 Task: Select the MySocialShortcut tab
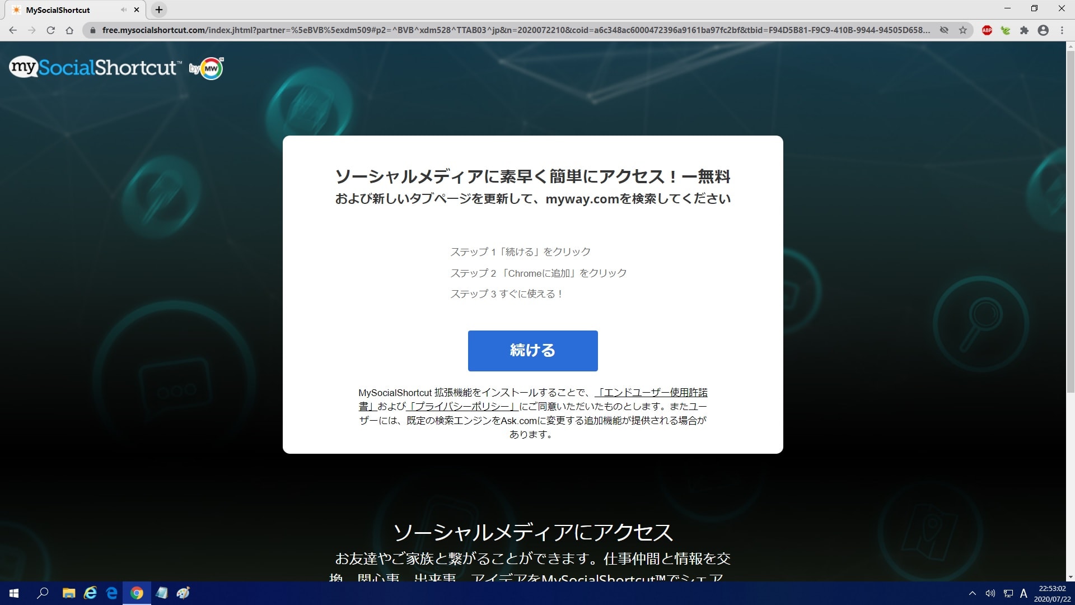click(76, 10)
